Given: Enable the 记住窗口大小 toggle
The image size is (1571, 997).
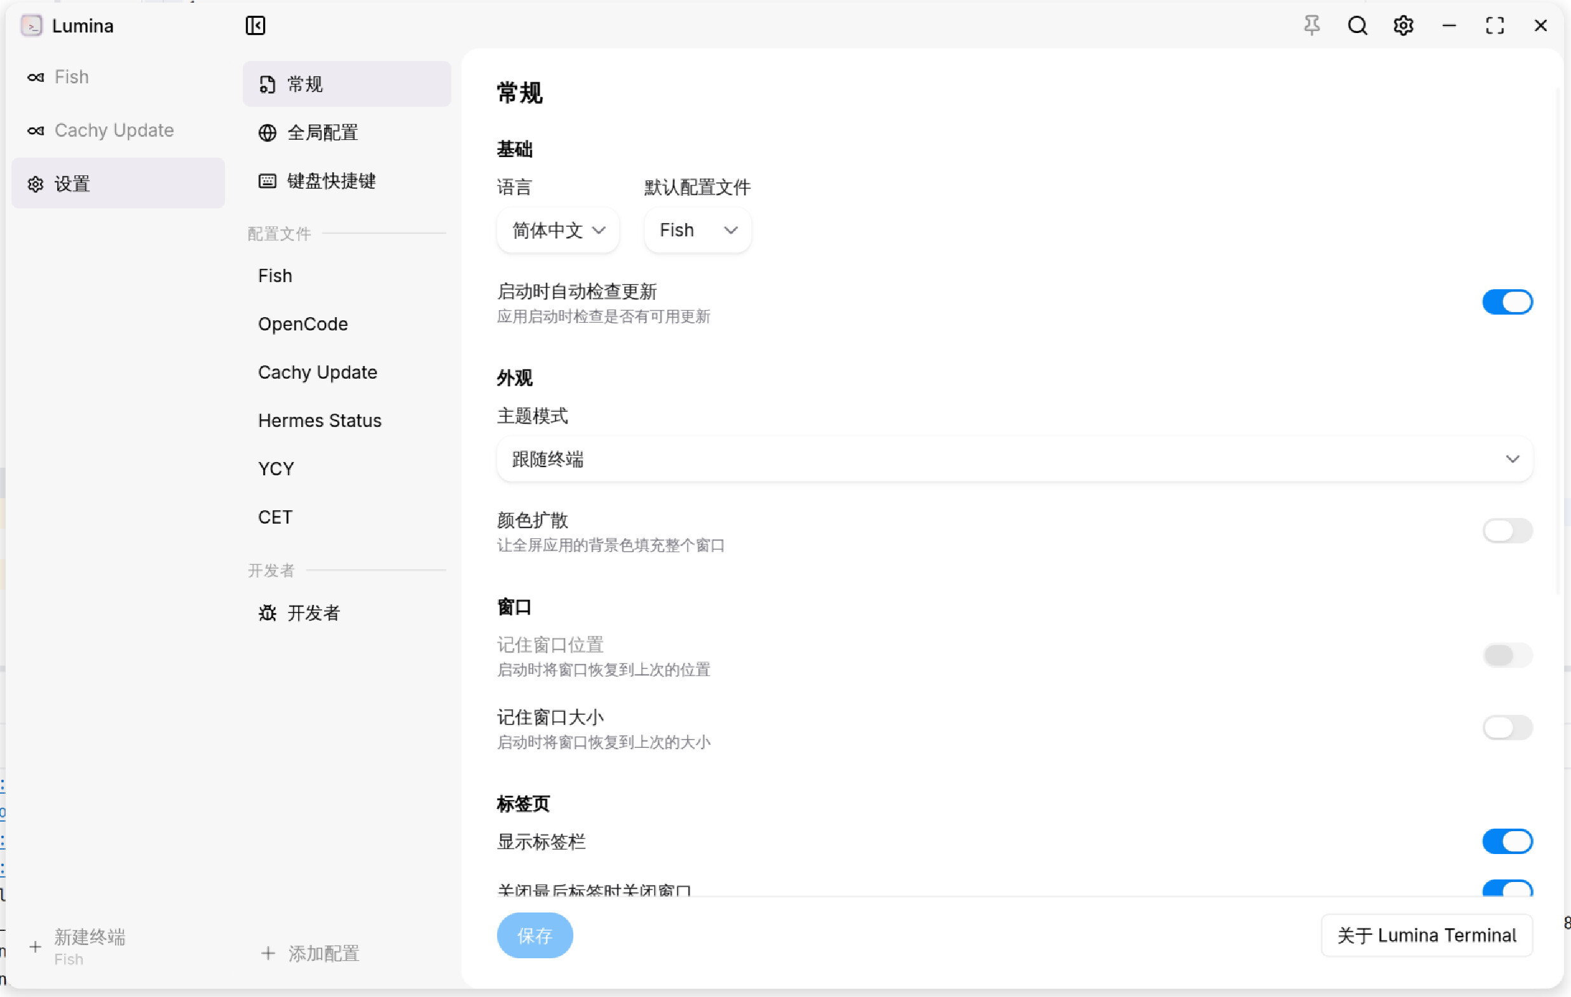Looking at the screenshot, I should pos(1507,728).
